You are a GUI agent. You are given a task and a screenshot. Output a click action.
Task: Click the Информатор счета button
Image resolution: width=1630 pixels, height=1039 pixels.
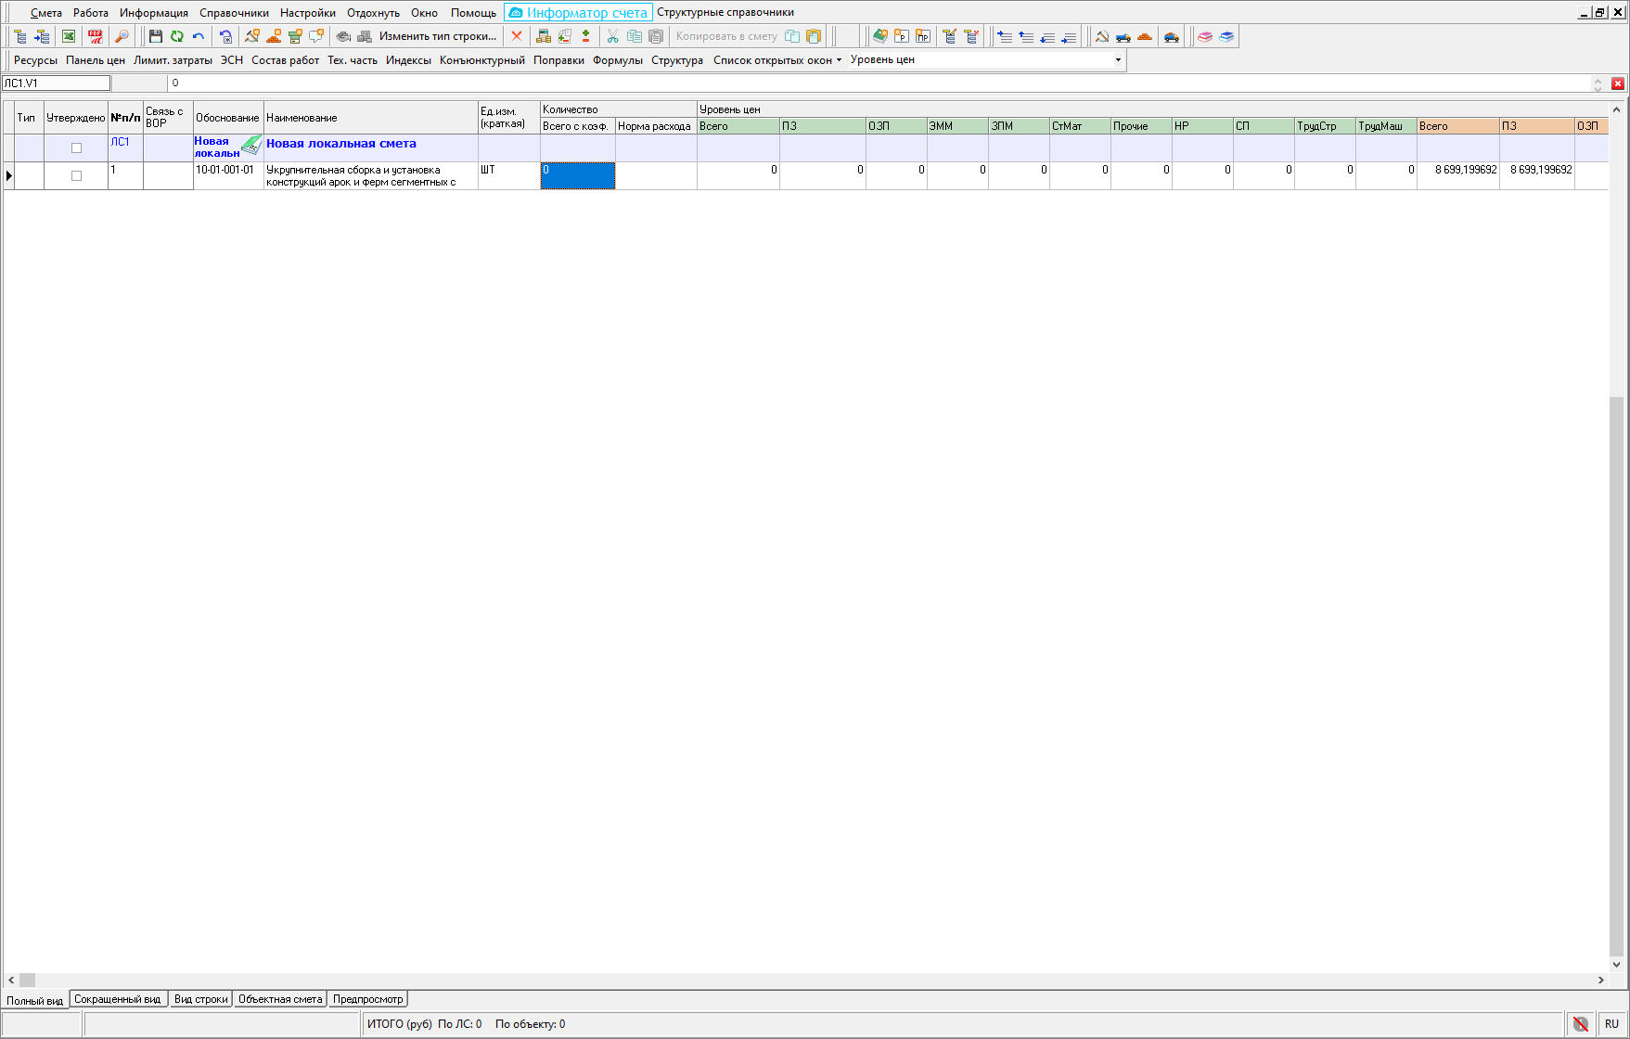[579, 13]
